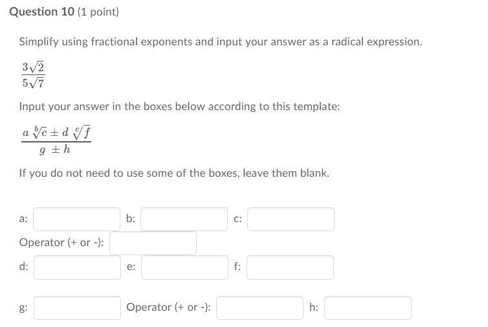Click the h answer field

point(368,308)
